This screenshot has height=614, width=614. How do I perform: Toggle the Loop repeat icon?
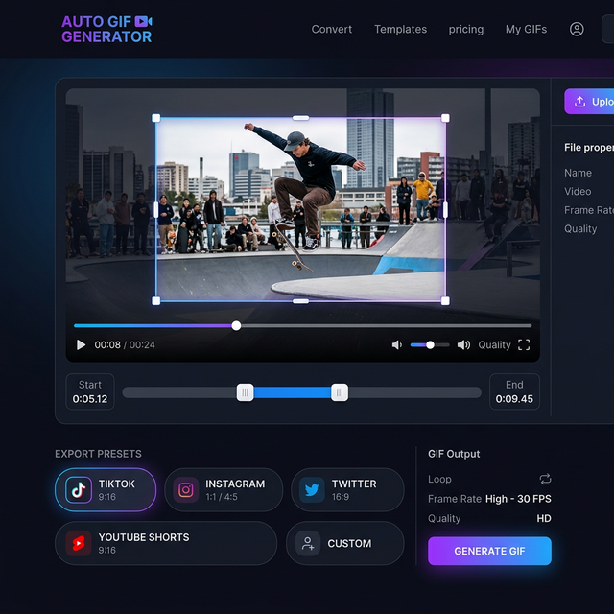coord(545,479)
